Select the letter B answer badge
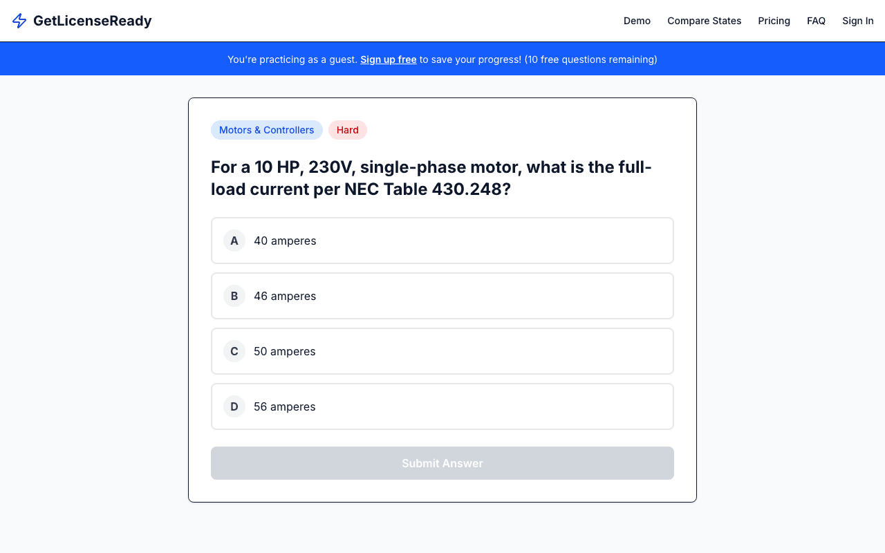 click(234, 296)
